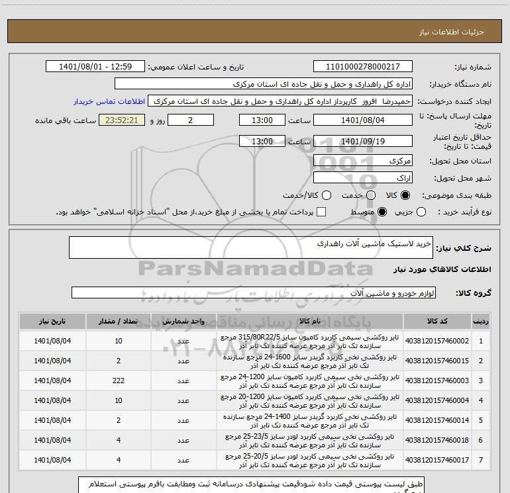Select the کالا/خدمت radio button
Screen dimensions: 510x493
[x=327, y=195]
